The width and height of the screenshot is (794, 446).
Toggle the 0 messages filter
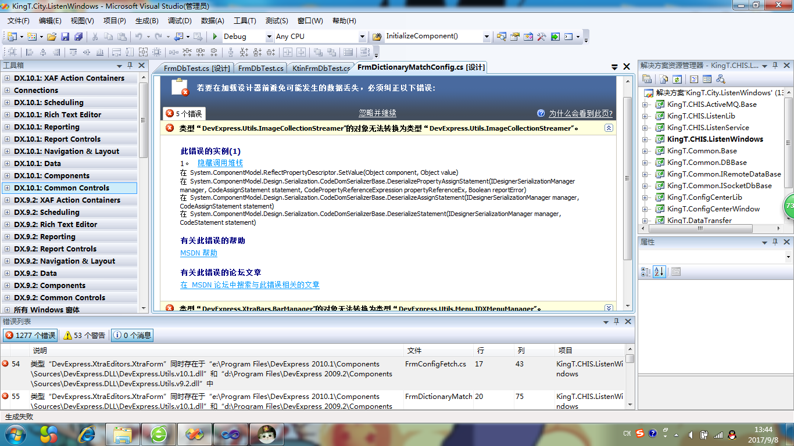point(133,335)
